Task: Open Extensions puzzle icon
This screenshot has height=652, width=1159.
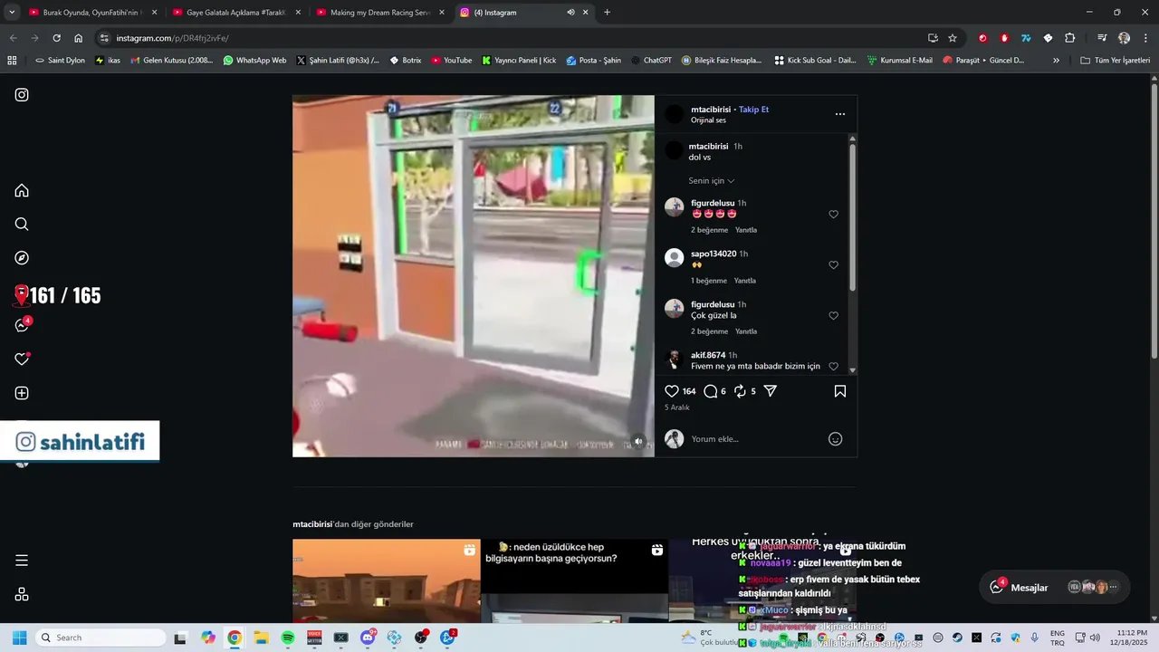Action: tap(1070, 38)
